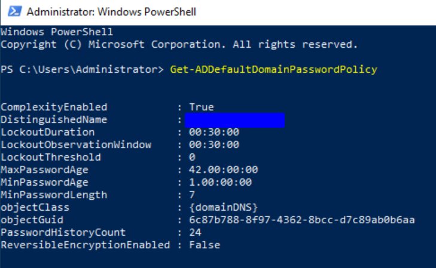This screenshot has width=436, height=268.
Task: Click the PS C:\Users\Administrator prompt
Action: 82,69
